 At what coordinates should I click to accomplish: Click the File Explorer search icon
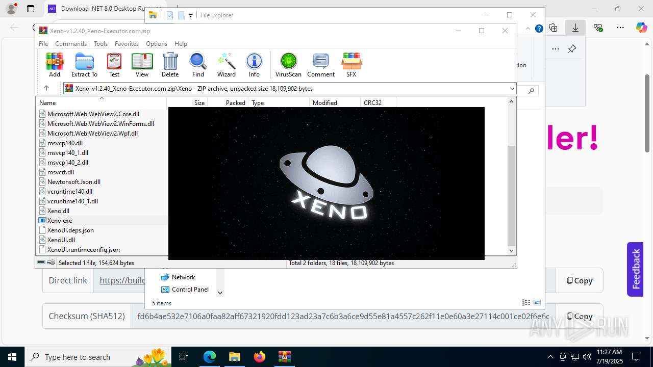coord(531,91)
